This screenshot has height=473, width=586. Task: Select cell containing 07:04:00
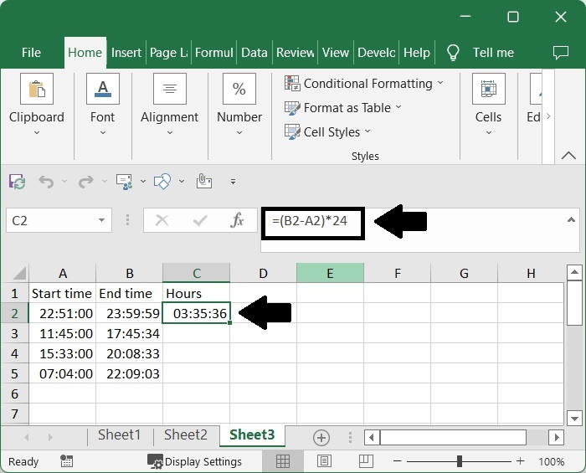[x=63, y=373]
